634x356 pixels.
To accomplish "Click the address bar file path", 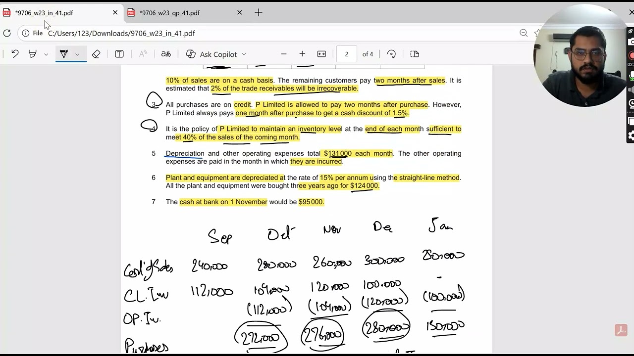I will click(121, 33).
